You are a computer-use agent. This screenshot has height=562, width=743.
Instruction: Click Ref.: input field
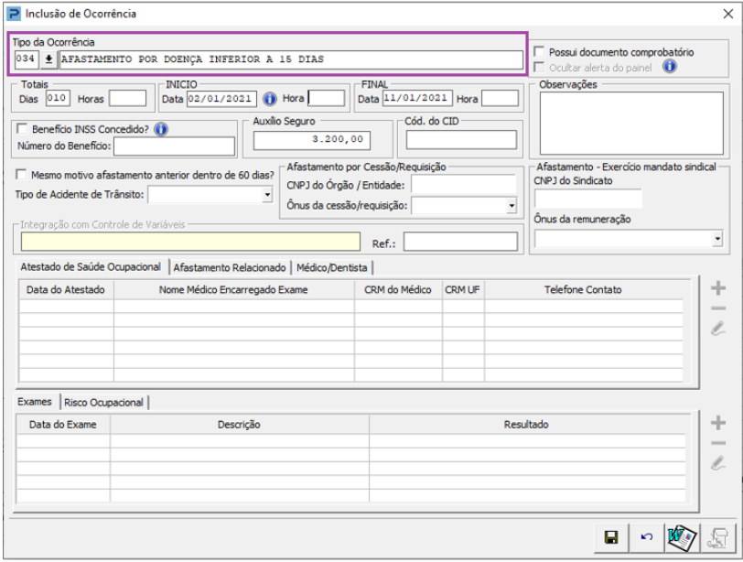460,242
